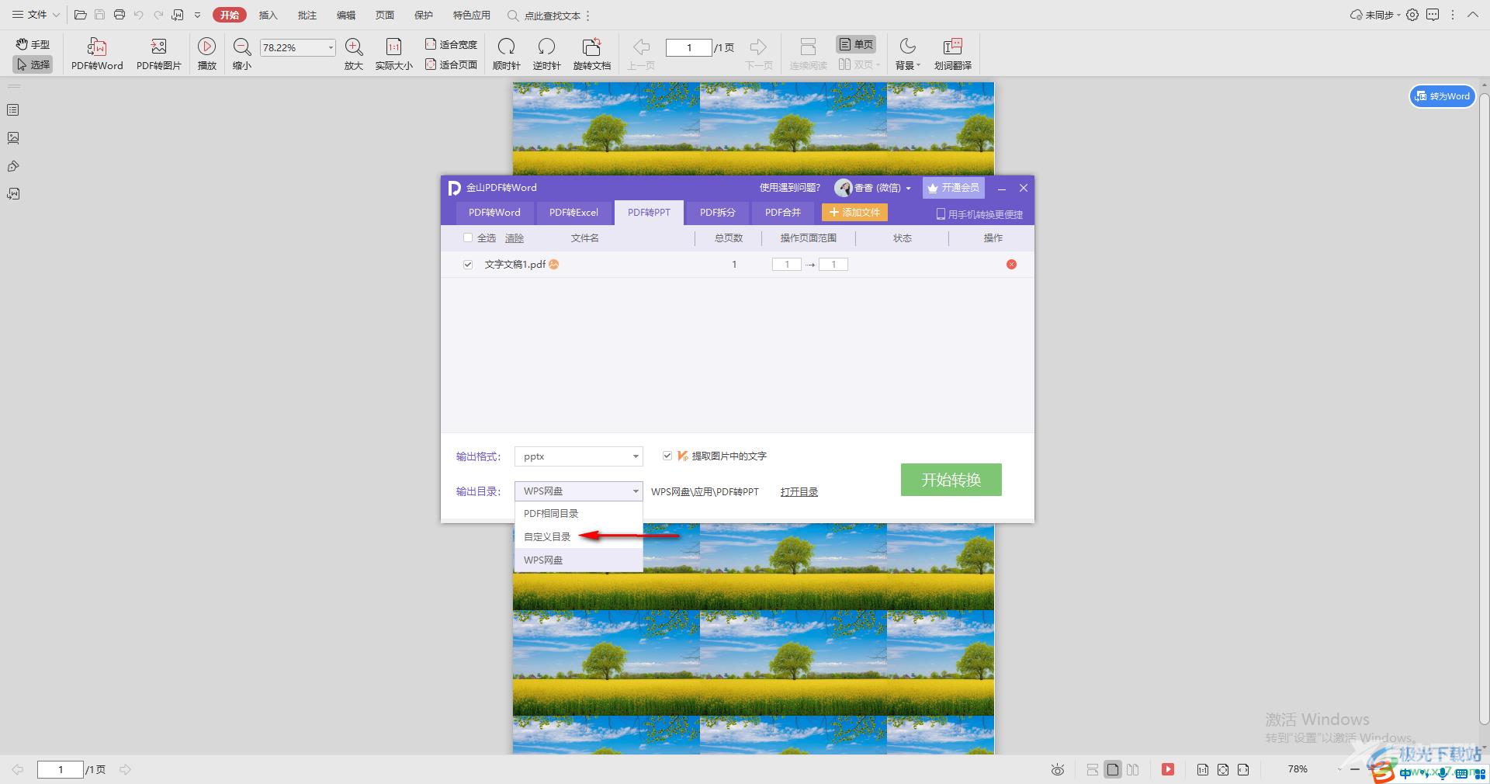Screen dimensions: 1490x784
Task: Open 插入 ribbon tab
Action: [268, 15]
